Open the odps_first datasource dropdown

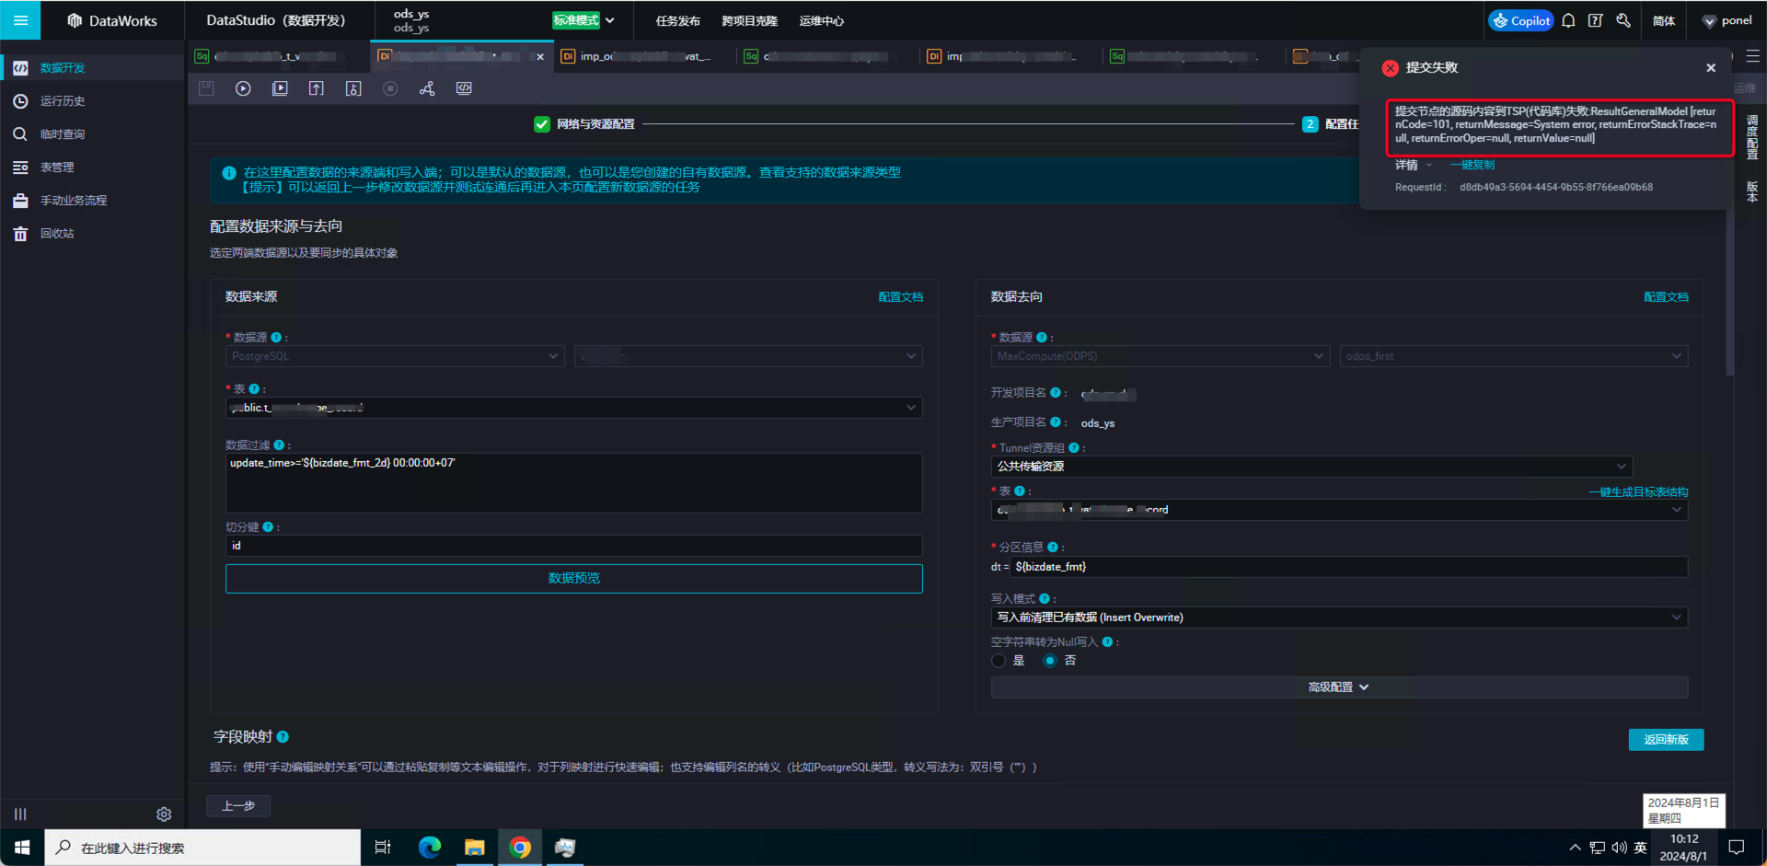(x=1514, y=356)
